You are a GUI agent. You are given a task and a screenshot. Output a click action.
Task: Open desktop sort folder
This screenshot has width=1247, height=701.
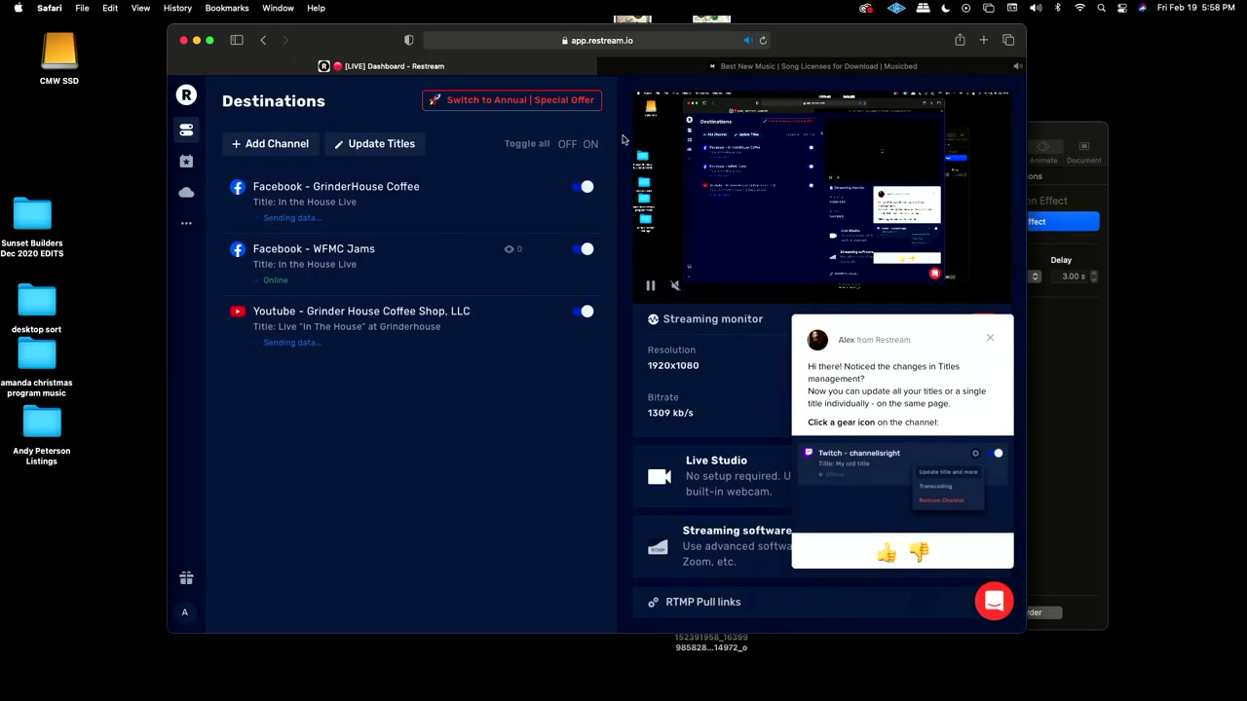36,309
